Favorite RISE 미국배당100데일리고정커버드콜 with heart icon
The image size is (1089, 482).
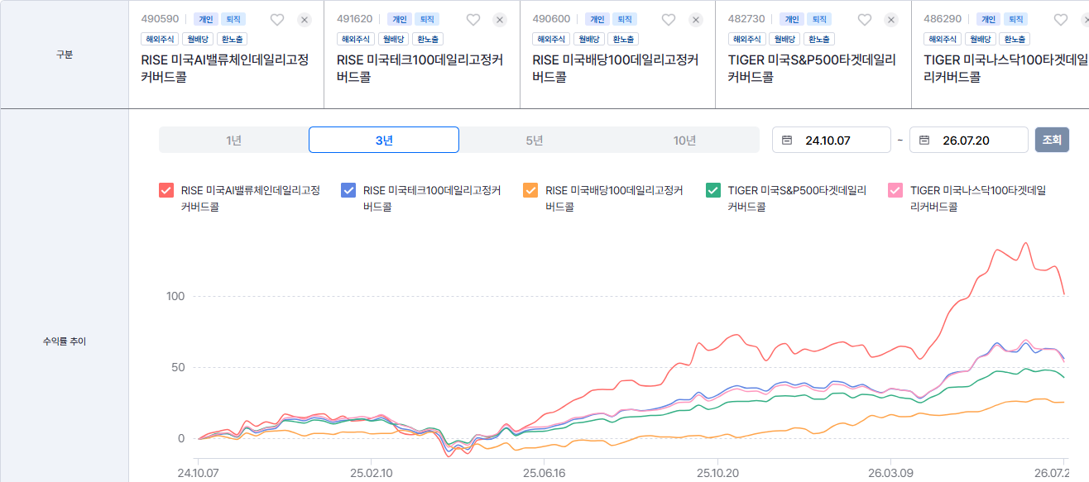click(x=669, y=20)
